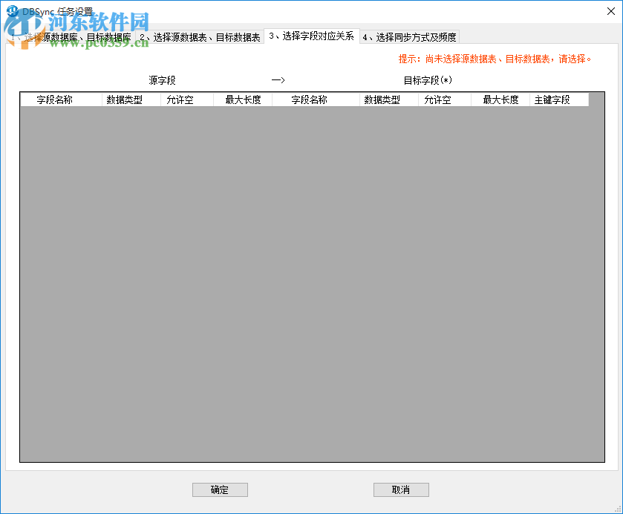623x514 pixels.
Task: Click the DBSync application icon in title bar
Action: point(13,10)
